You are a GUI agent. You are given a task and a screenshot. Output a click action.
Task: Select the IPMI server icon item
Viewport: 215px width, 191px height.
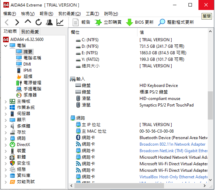coord(19,70)
